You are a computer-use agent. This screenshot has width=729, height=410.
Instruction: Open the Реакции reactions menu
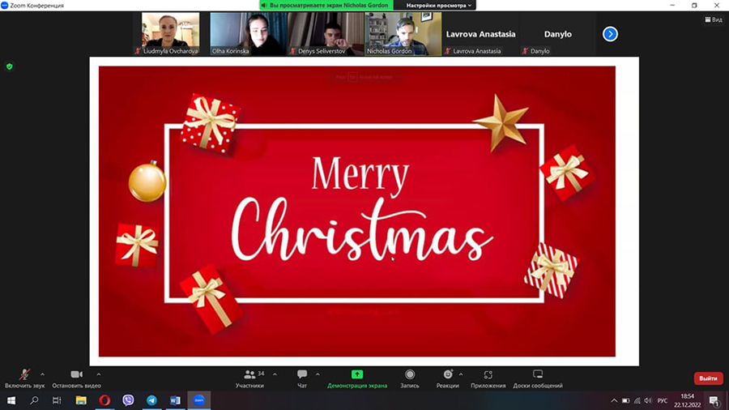[447, 377]
